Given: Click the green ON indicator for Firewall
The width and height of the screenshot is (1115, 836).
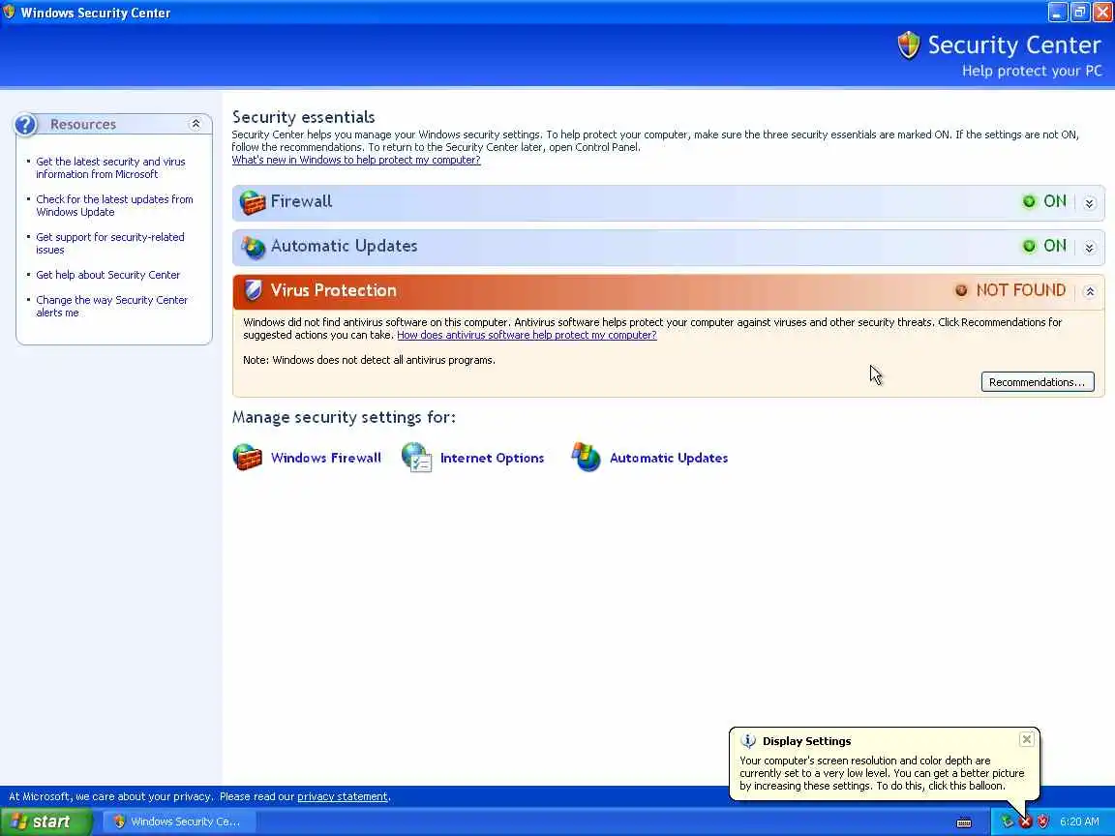Looking at the screenshot, I should tap(1029, 202).
